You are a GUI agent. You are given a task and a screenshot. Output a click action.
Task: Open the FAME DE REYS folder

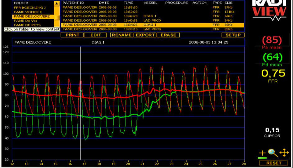coord(27,25)
